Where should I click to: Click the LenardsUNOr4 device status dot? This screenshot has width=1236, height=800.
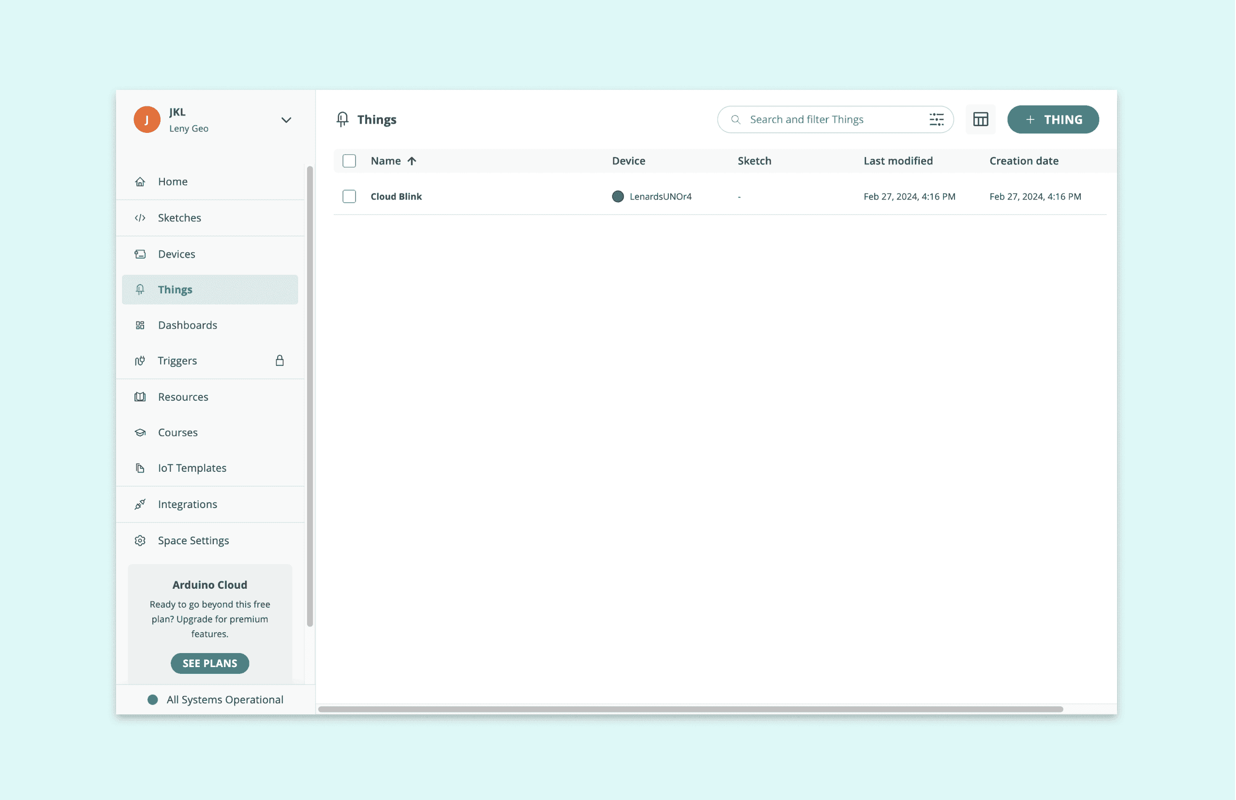tap(618, 196)
